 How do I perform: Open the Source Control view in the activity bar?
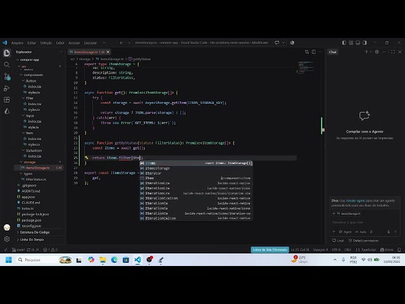point(7,77)
